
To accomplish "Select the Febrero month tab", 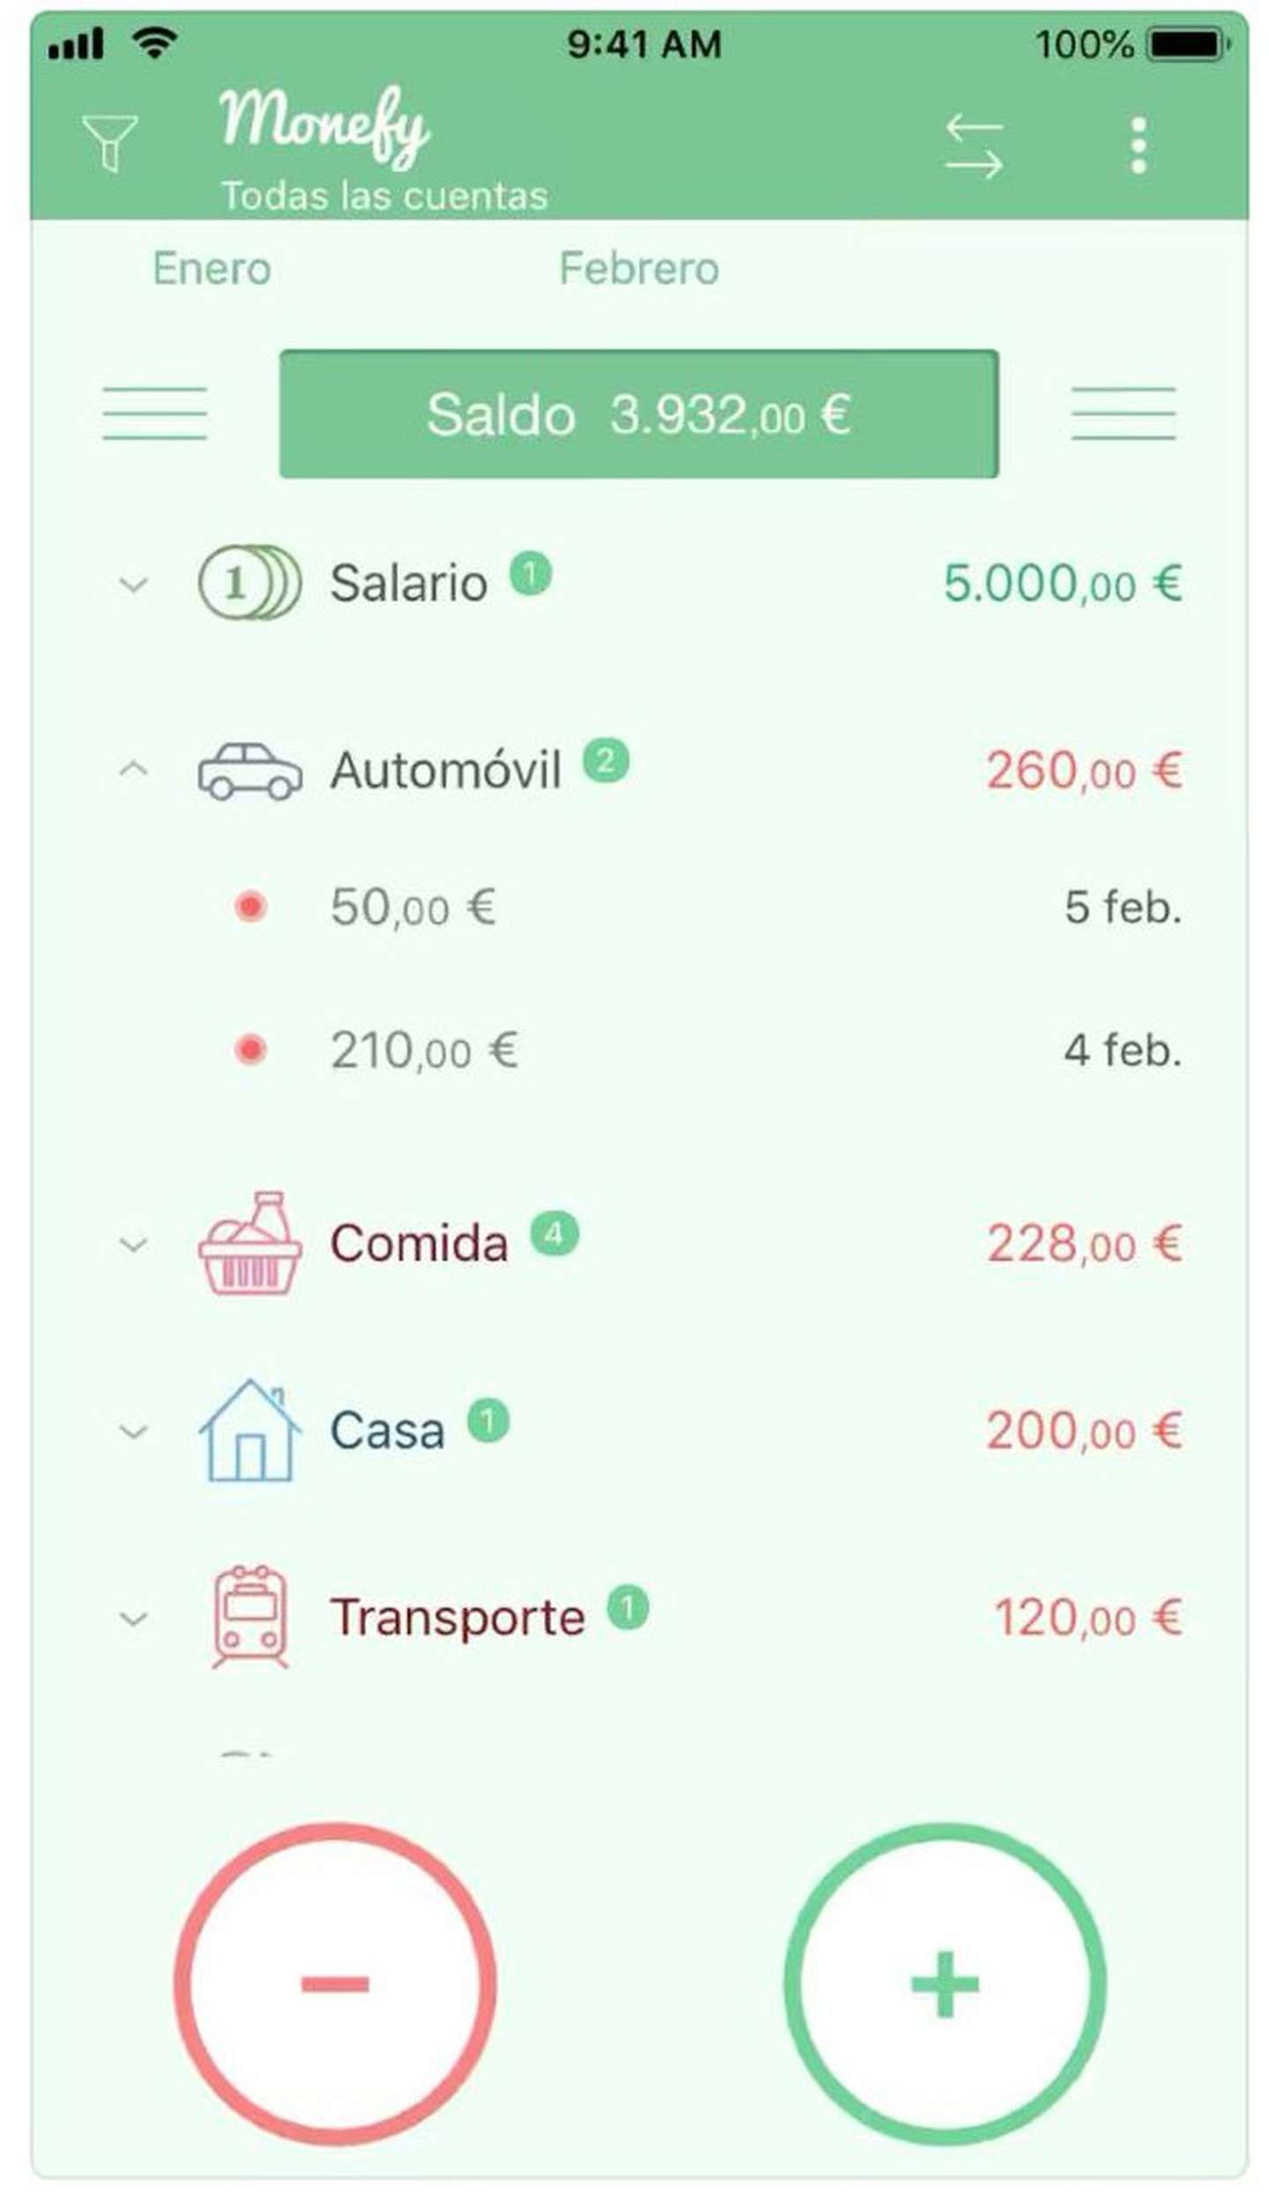I will tap(639, 269).
